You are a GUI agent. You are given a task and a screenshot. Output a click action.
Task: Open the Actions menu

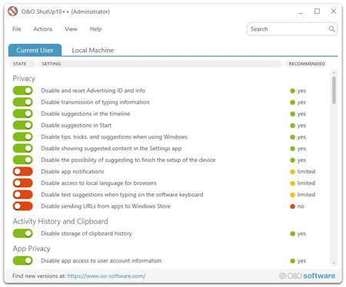click(x=43, y=29)
